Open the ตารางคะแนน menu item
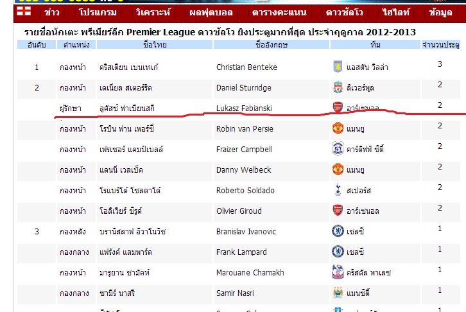Screen dimensions: 466x312 tap(279, 12)
